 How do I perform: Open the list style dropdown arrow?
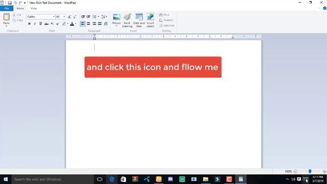pos(99,17)
